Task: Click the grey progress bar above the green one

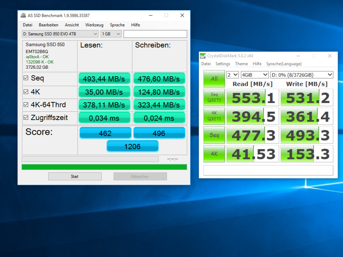Action: coord(90,159)
